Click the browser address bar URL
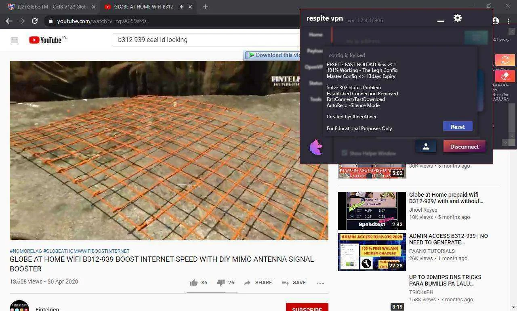Image resolution: width=517 pixels, height=311 pixels. click(102, 21)
